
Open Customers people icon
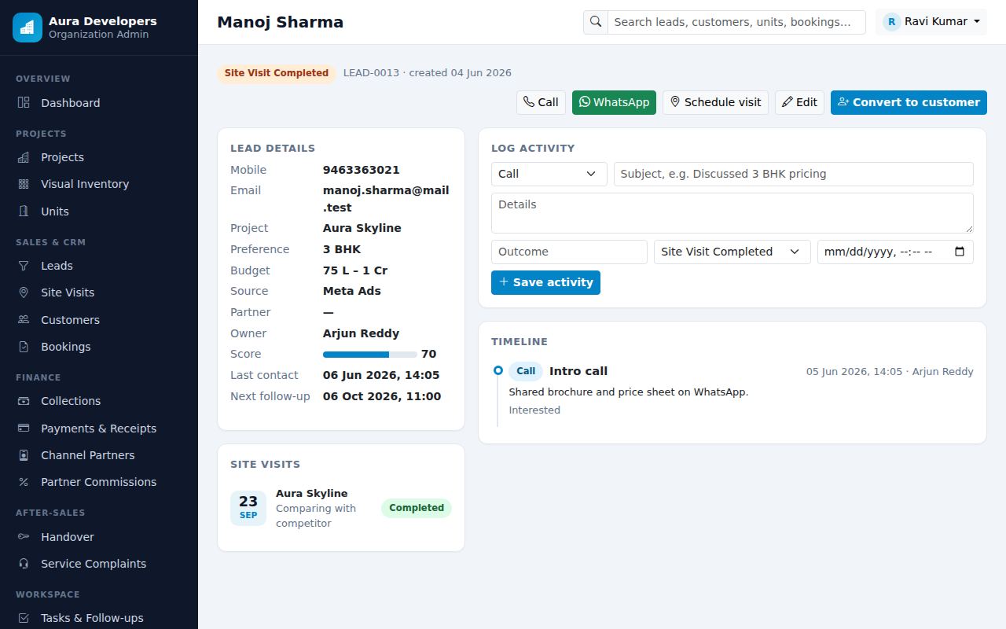(24, 320)
